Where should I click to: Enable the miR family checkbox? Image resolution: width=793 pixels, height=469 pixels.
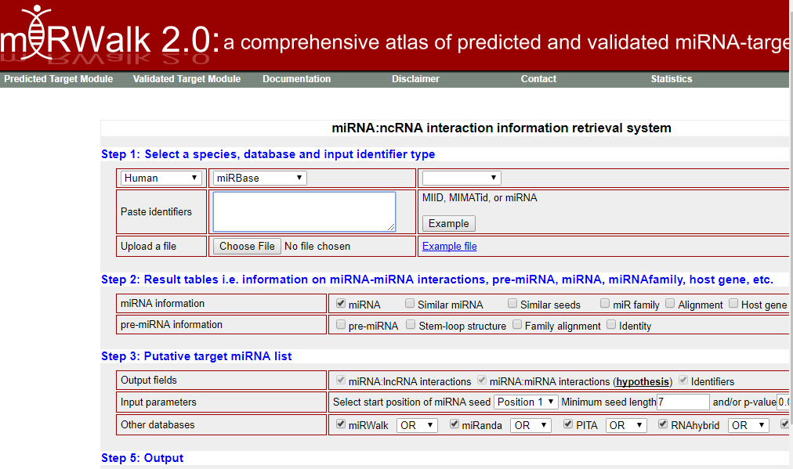(x=606, y=304)
